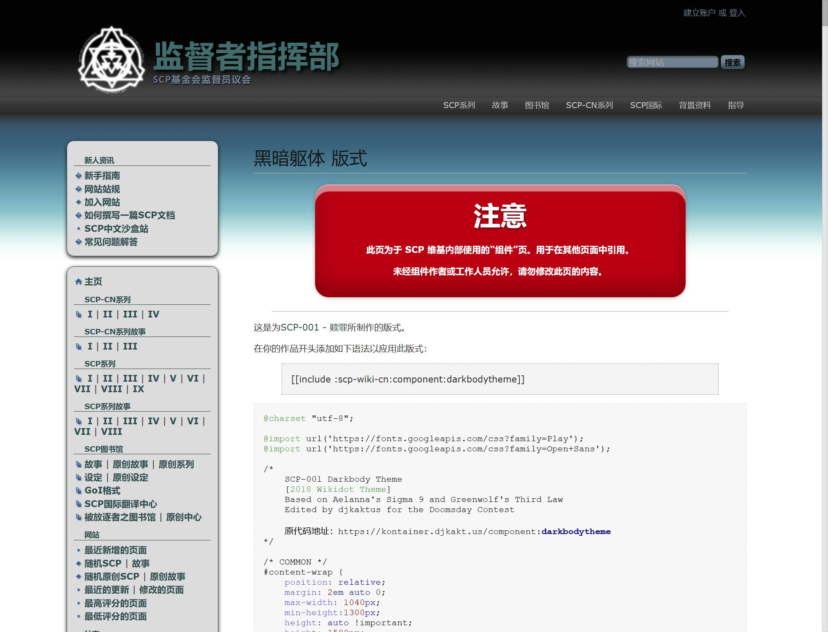
Task: Click the SCP Foundation logo emblem
Action: [111, 59]
